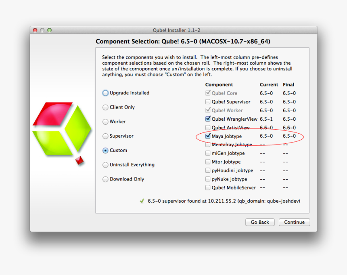
Task: Select the Worker role radio button
Action: click(105, 122)
